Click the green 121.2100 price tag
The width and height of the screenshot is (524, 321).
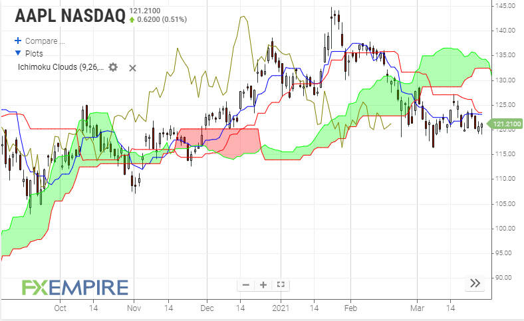(x=505, y=124)
